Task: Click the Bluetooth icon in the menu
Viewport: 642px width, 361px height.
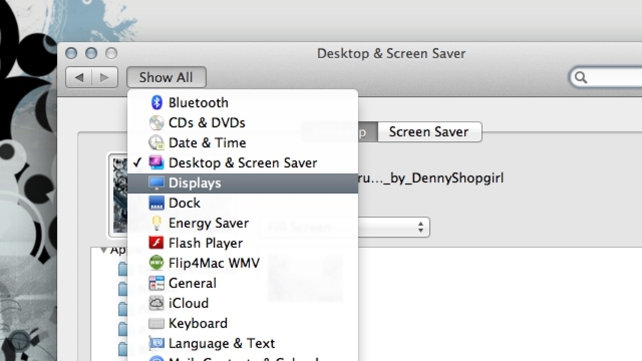Action: [x=156, y=102]
